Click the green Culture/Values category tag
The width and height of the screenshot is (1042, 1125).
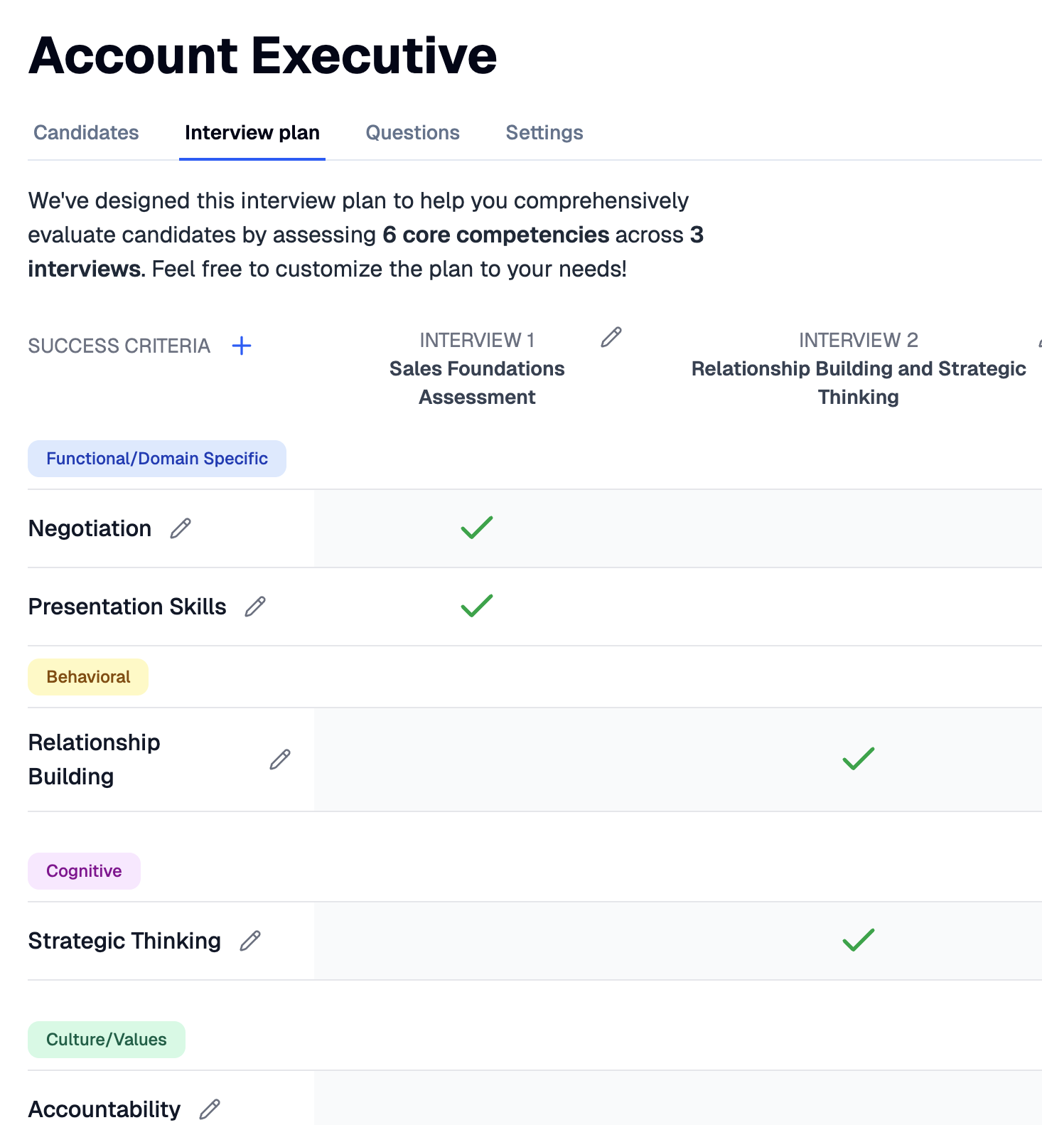coord(107,1040)
